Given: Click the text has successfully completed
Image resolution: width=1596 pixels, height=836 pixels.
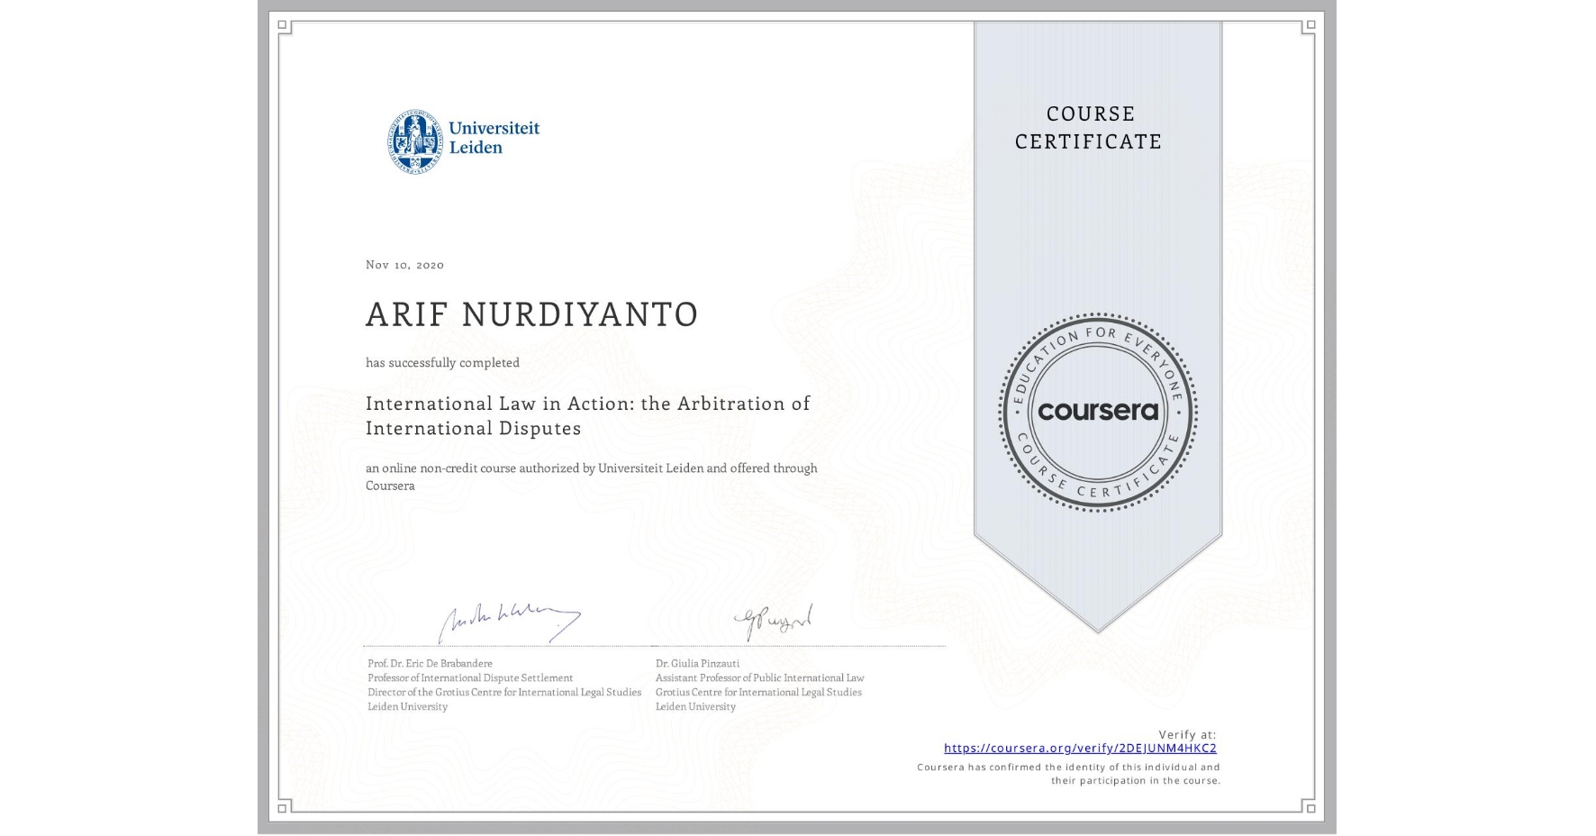Looking at the screenshot, I should (442, 362).
